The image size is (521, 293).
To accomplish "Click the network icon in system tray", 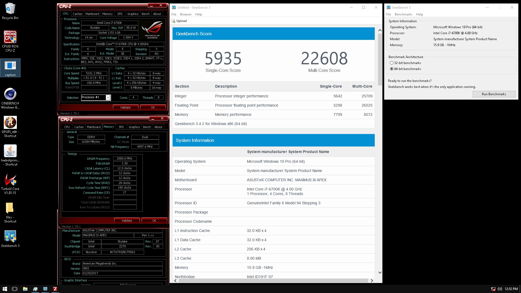I will [493, 289].
